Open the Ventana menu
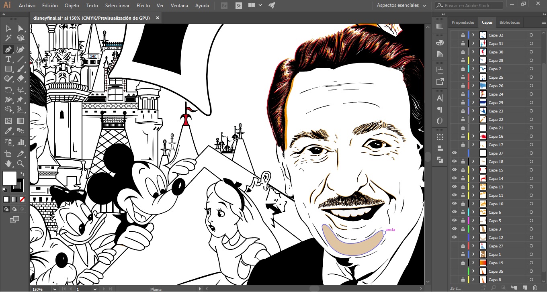The height and width of the screenshot is (292, 547). pos(179,6)
